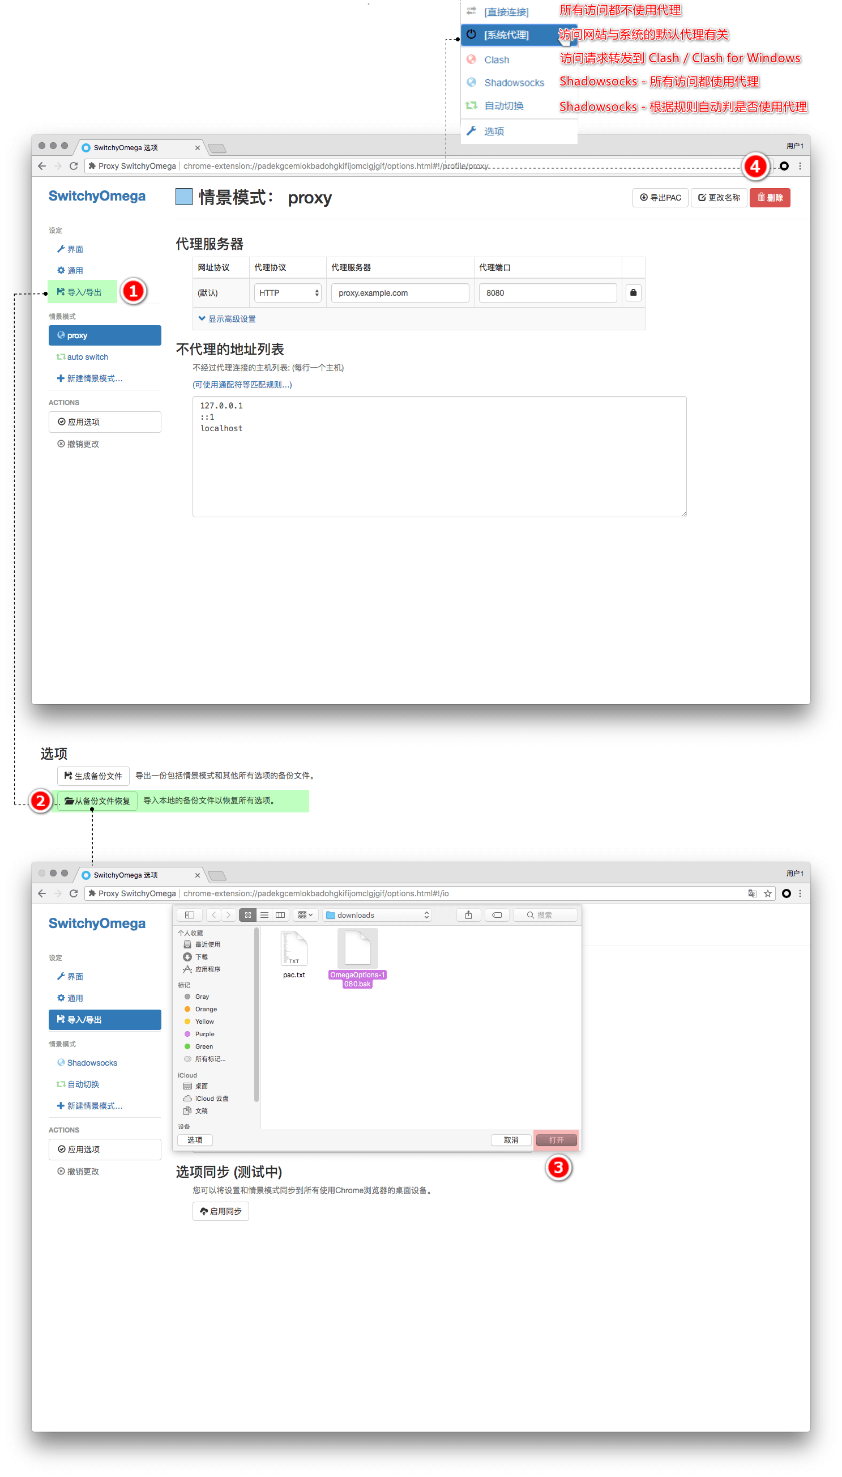Click 更改名称 button

tap(719, 197)
